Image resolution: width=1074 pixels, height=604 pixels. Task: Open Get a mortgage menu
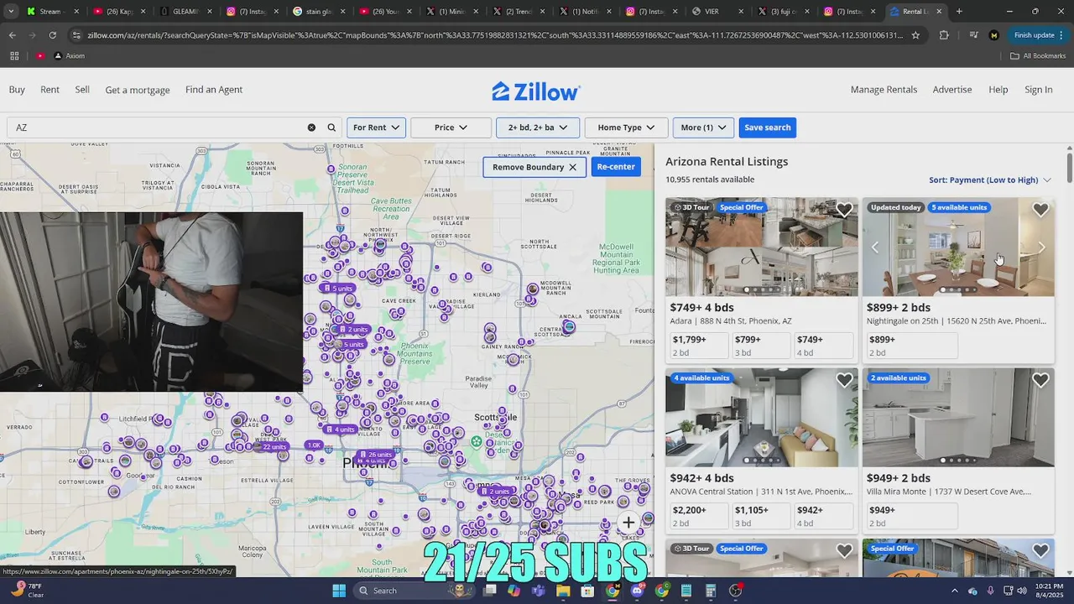pos(138,90)
